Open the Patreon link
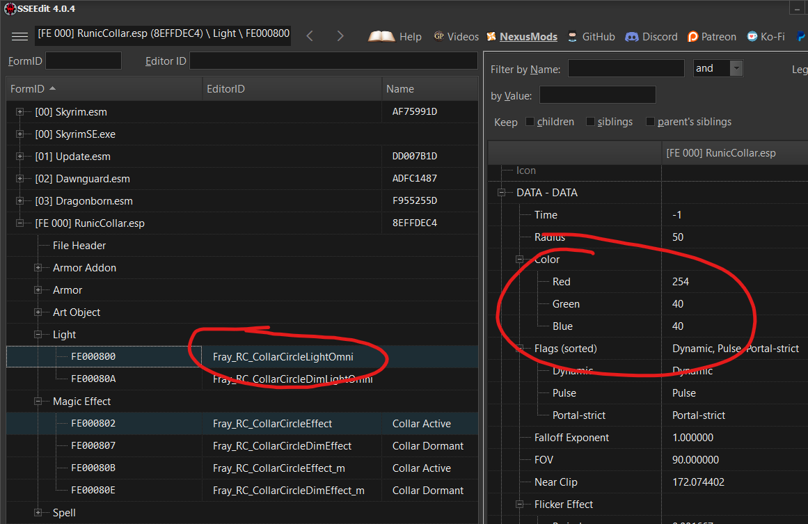808x524 pixels. click(718, 37)
